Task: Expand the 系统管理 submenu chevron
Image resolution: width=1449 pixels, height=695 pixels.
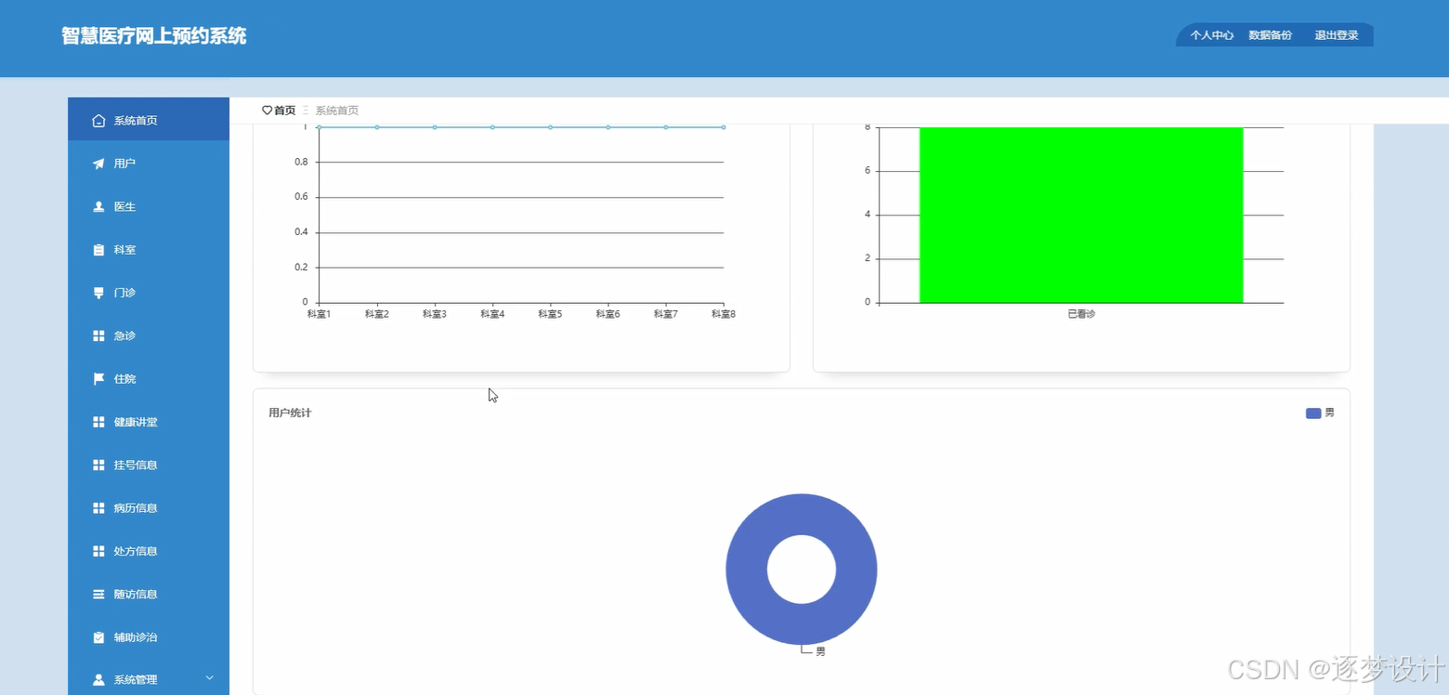Action: [x=210, y=678]
